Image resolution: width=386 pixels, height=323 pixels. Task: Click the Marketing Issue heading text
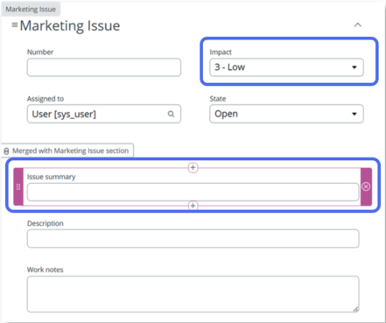70,25
